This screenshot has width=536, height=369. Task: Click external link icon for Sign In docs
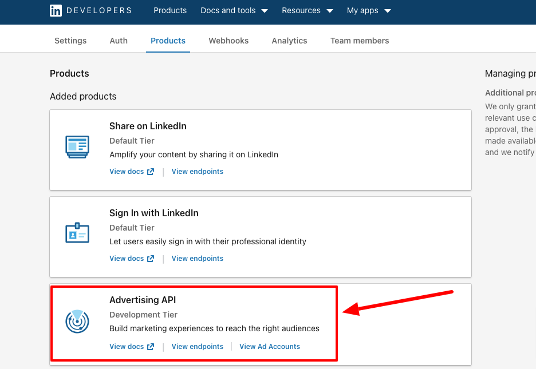(151, 259)
